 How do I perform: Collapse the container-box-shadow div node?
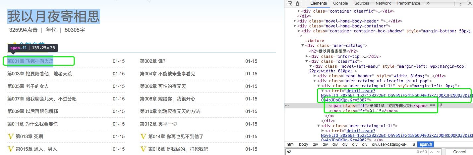coord(299,31)
